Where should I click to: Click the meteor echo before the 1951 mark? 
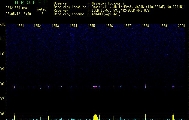click(14, 87)
